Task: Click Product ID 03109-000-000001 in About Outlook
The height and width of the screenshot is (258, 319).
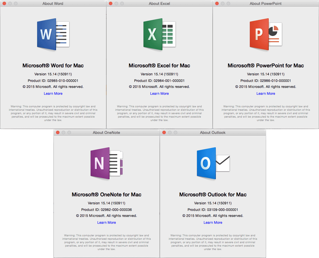Action: tap(213, 210)
